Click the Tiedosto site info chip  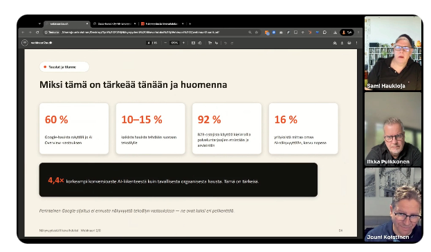(52, 33)
